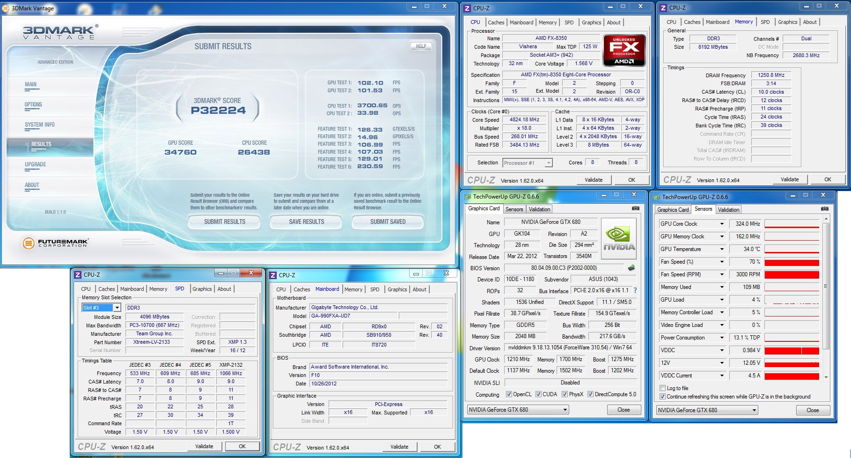
Task: Click OK in the Motherboard CPU-Z window
Action: pyautogui.click(x=437, y=447)
